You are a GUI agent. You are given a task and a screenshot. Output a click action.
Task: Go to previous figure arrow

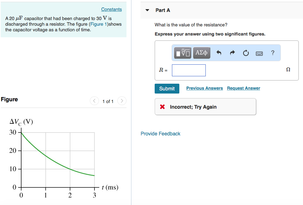pos(94,101)
